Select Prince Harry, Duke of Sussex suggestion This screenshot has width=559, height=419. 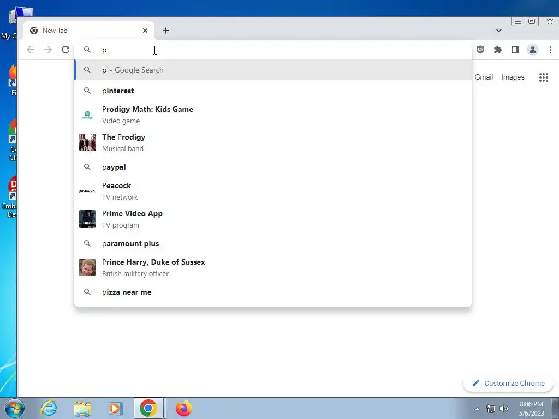(273, 267)
